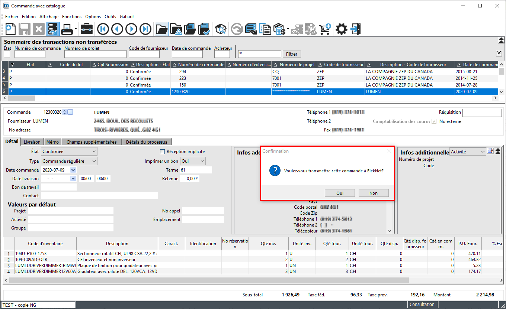Click the greyed-out document and calculator icon

311,29
